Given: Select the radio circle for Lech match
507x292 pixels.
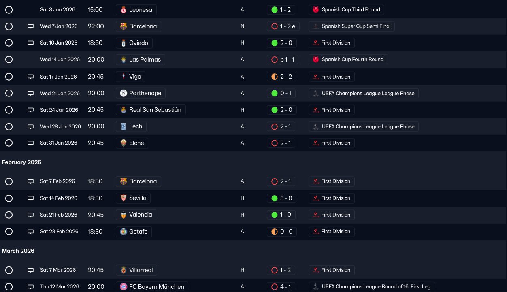Looking at the screenshot, I should [x=9, y=127].
